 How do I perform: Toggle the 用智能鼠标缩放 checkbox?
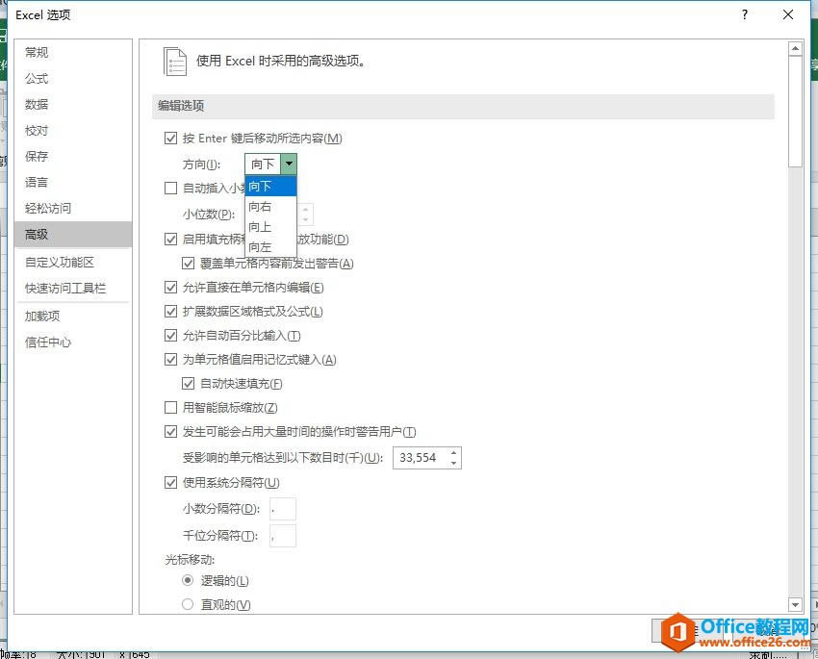coord(170,407)
